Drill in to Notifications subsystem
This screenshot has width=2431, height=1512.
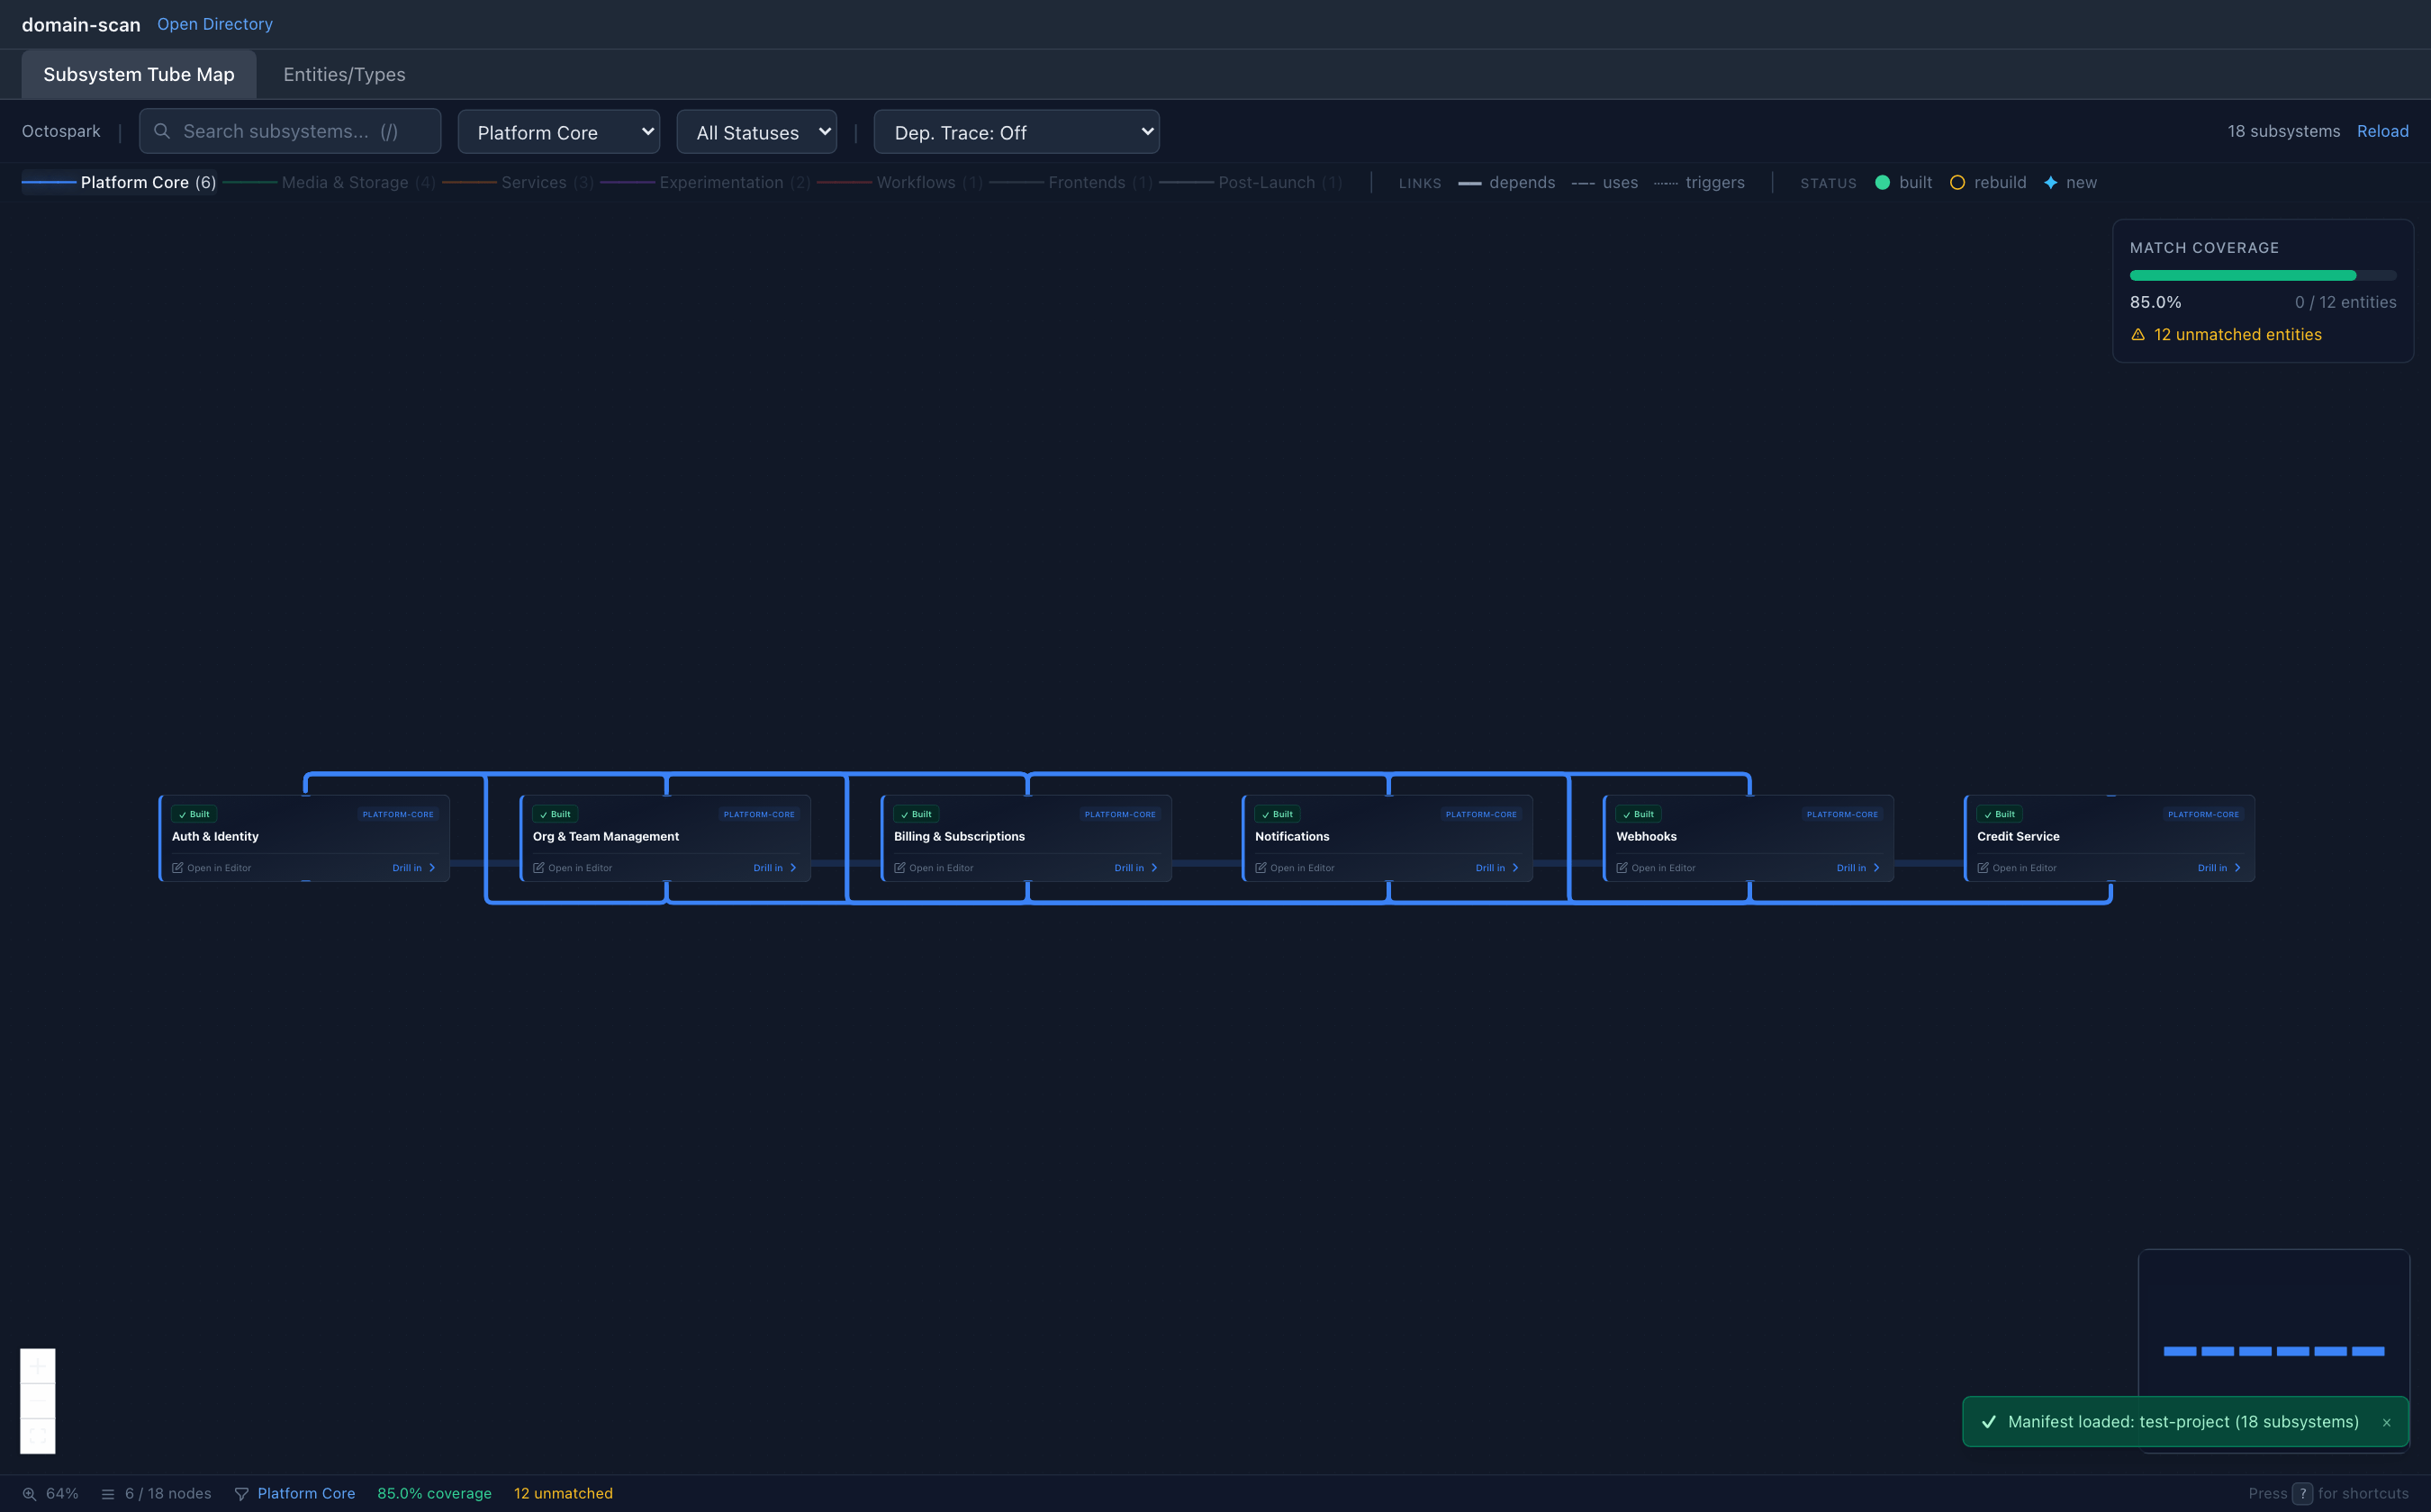(x=1497, y=868)
